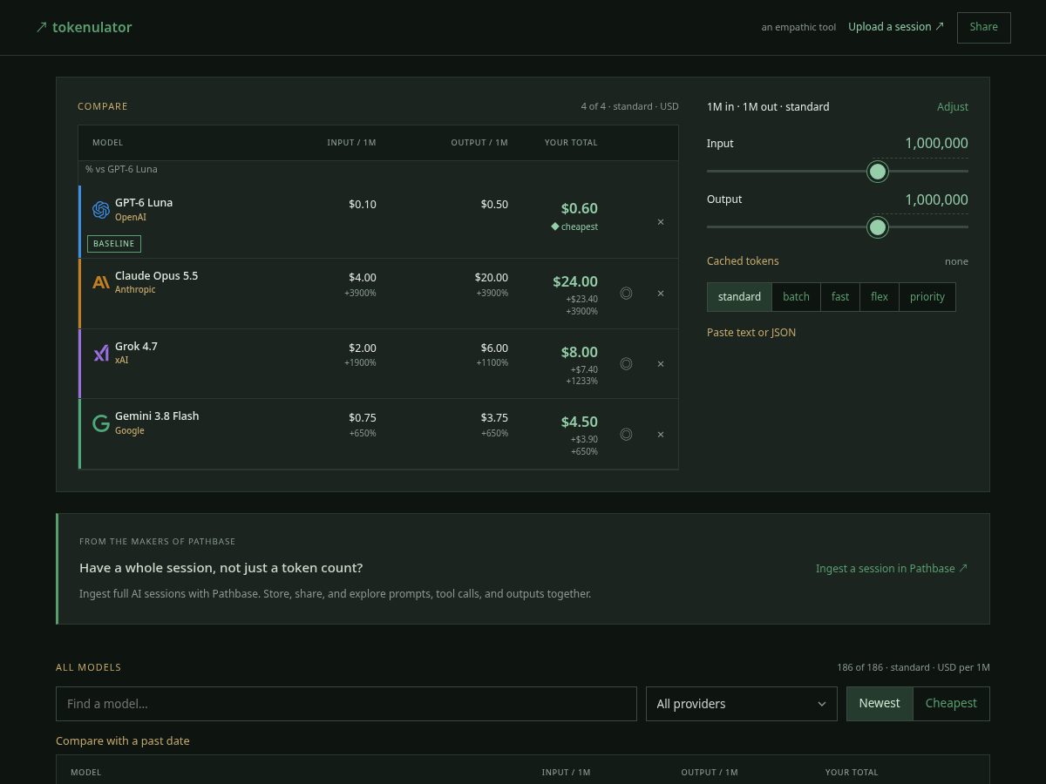Click the Input tokens slider handle
The image size is (1046, 784).
(x=878, y=172)
